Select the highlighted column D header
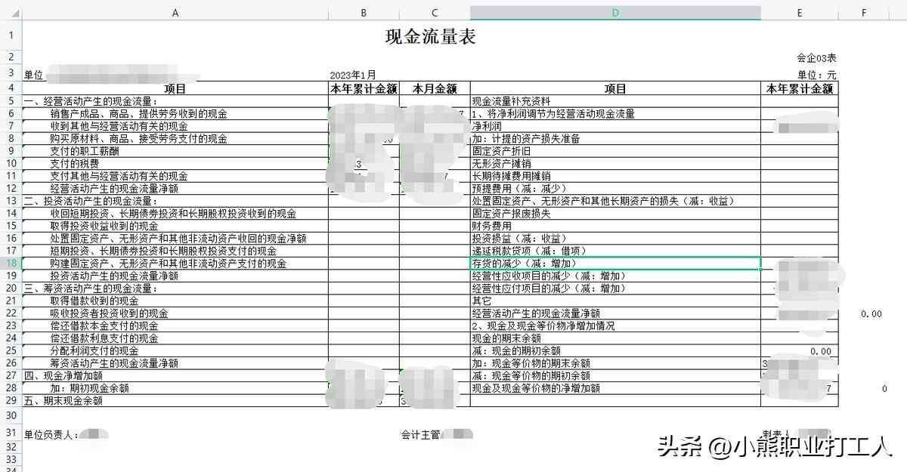This screenshot has height=472, width=907. click(x=615, y=13)
